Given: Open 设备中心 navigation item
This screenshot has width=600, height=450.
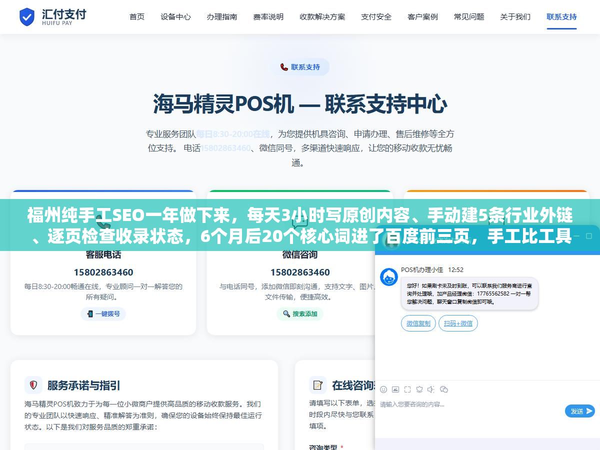Looking at the screenshot, I should point(175,16).
